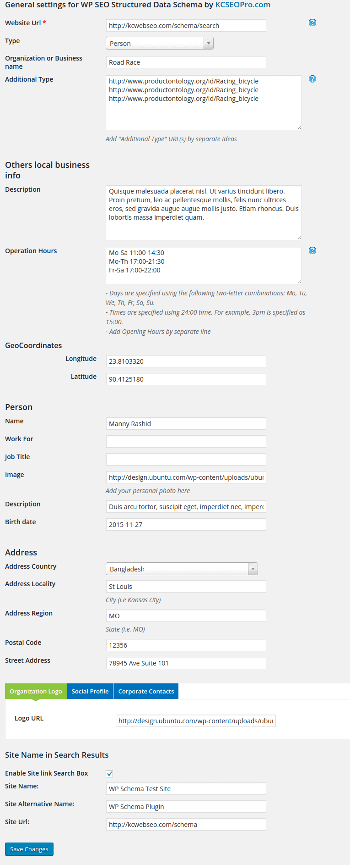This screenshot has width=350, height=865.
Task: Open the Operation Hours help icon
Action: (x=312, y=250)
